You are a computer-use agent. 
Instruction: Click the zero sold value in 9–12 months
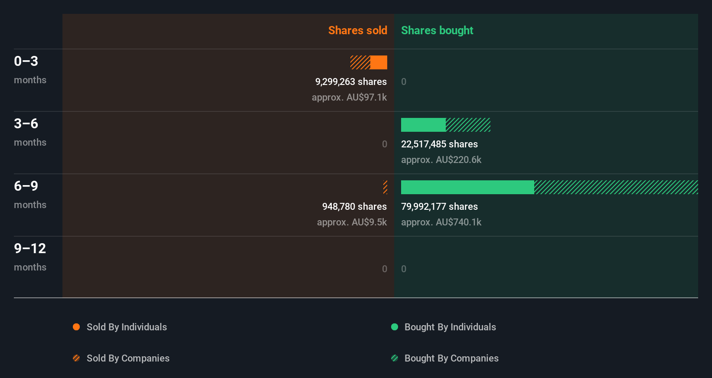[385, 269]
